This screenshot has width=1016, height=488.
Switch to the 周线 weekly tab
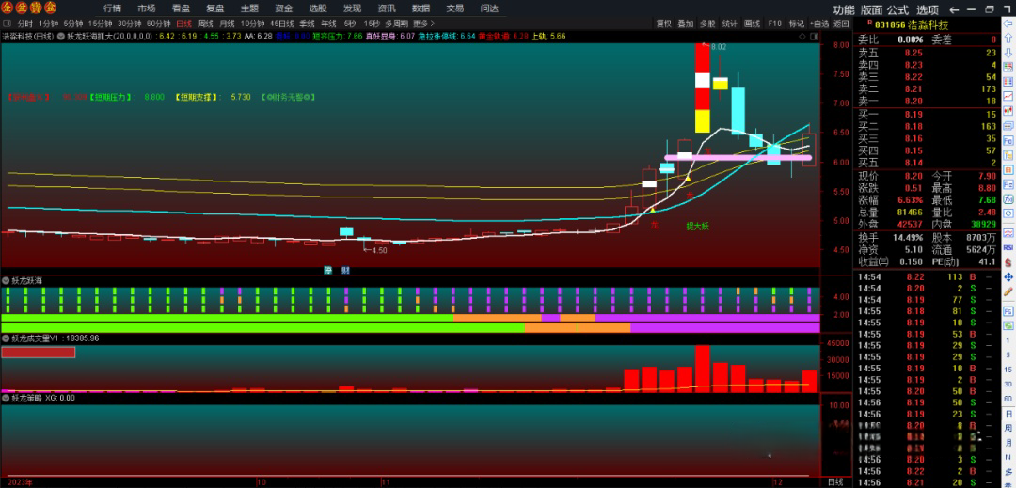206,24
